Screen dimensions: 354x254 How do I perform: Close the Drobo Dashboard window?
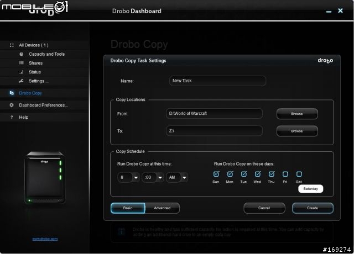tap(341, 10)
